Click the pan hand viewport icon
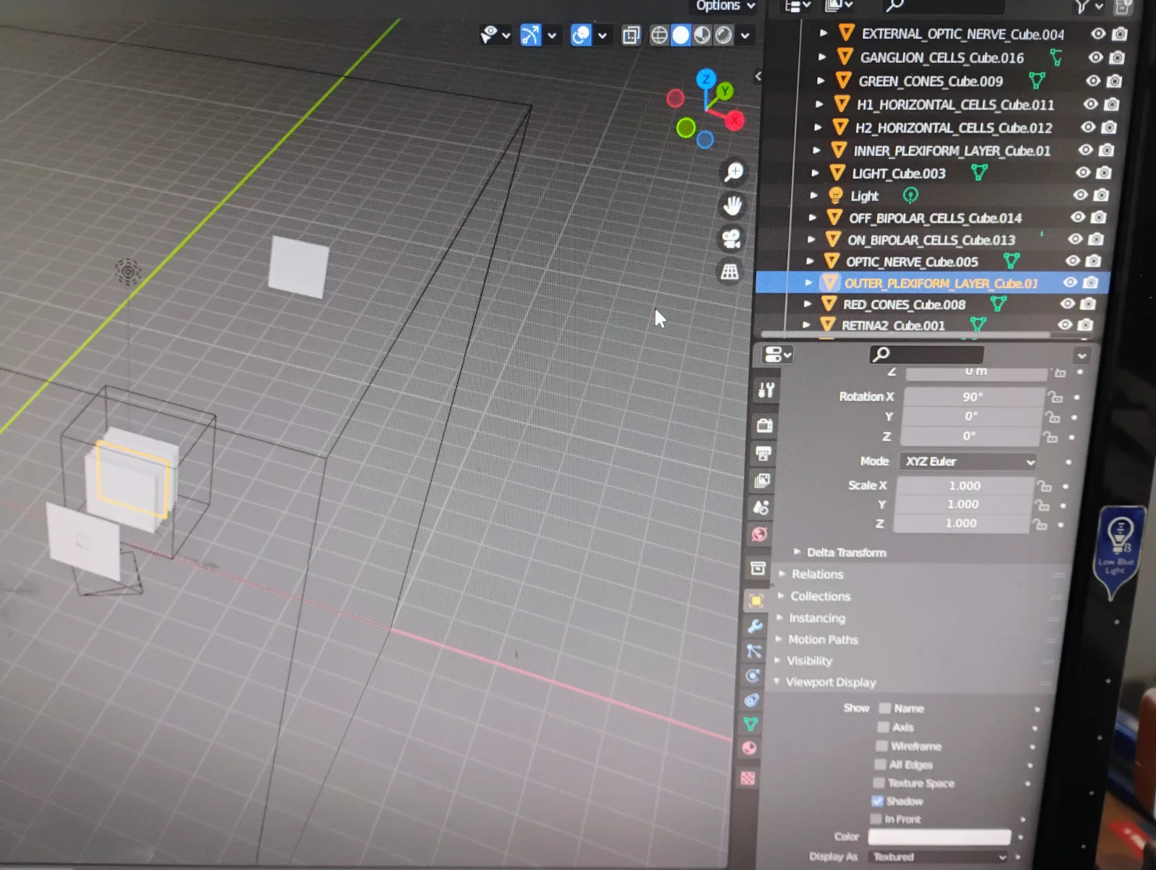 733,206
